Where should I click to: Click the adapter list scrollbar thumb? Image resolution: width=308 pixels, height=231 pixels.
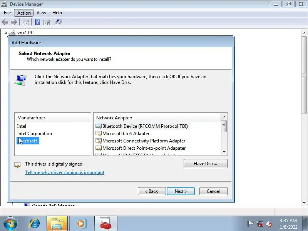coord(224,126)
